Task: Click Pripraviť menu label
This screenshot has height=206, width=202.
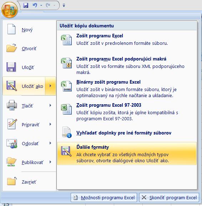Action: point(30,125)
